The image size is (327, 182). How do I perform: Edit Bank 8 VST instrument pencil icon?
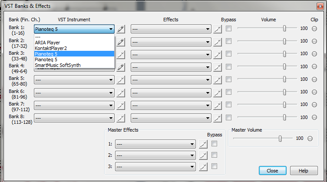(121, 118)
